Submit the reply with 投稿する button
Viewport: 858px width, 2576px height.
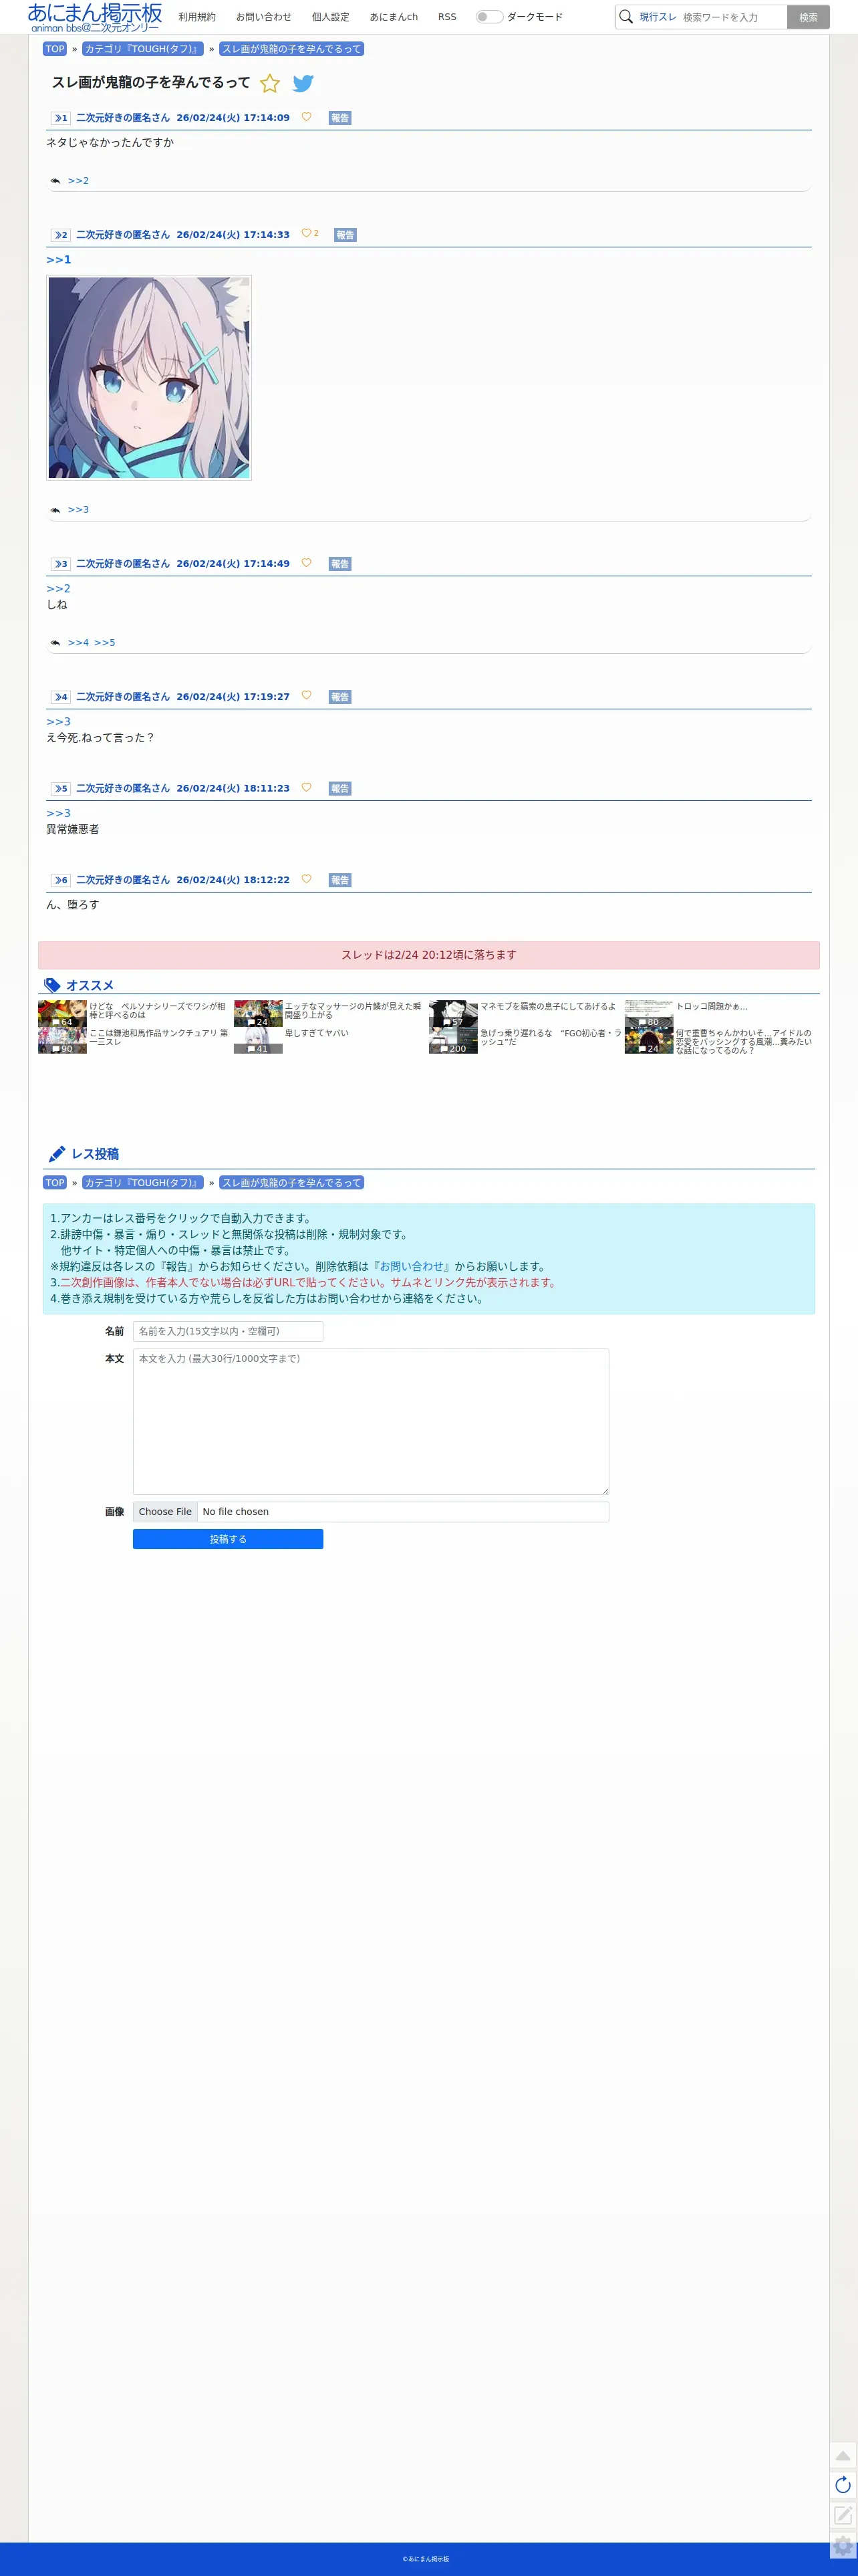click(x=228, y=1539)
